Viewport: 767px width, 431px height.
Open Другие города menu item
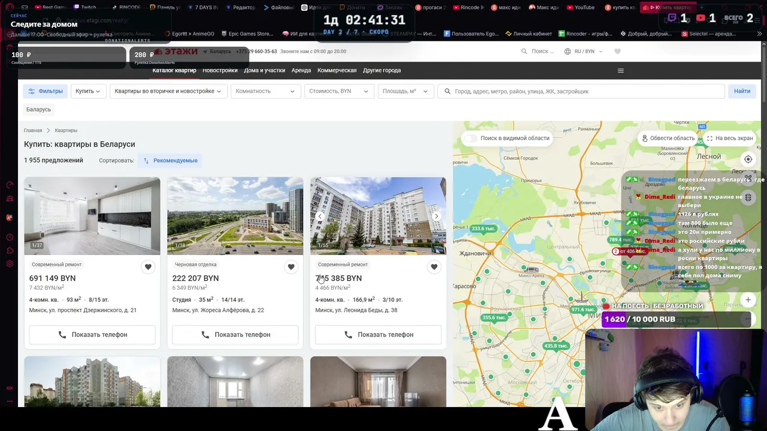[382, 71]
